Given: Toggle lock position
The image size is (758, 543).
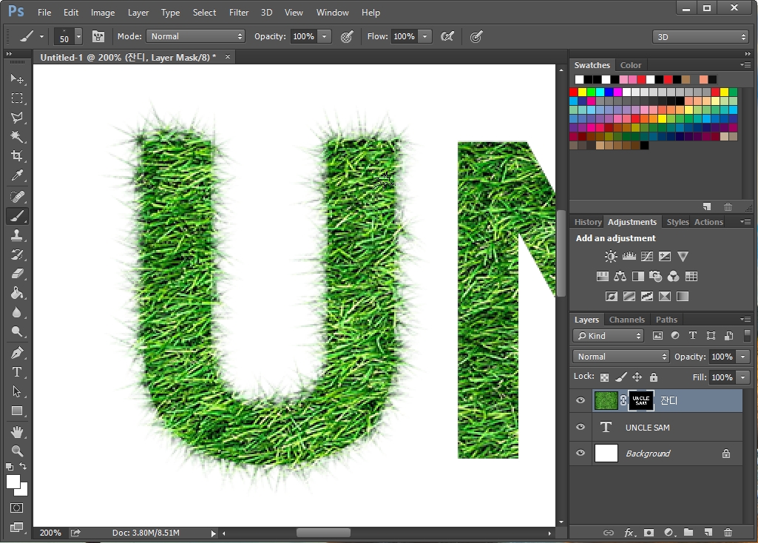Looking at the screenshot, I should pos(637,377).
